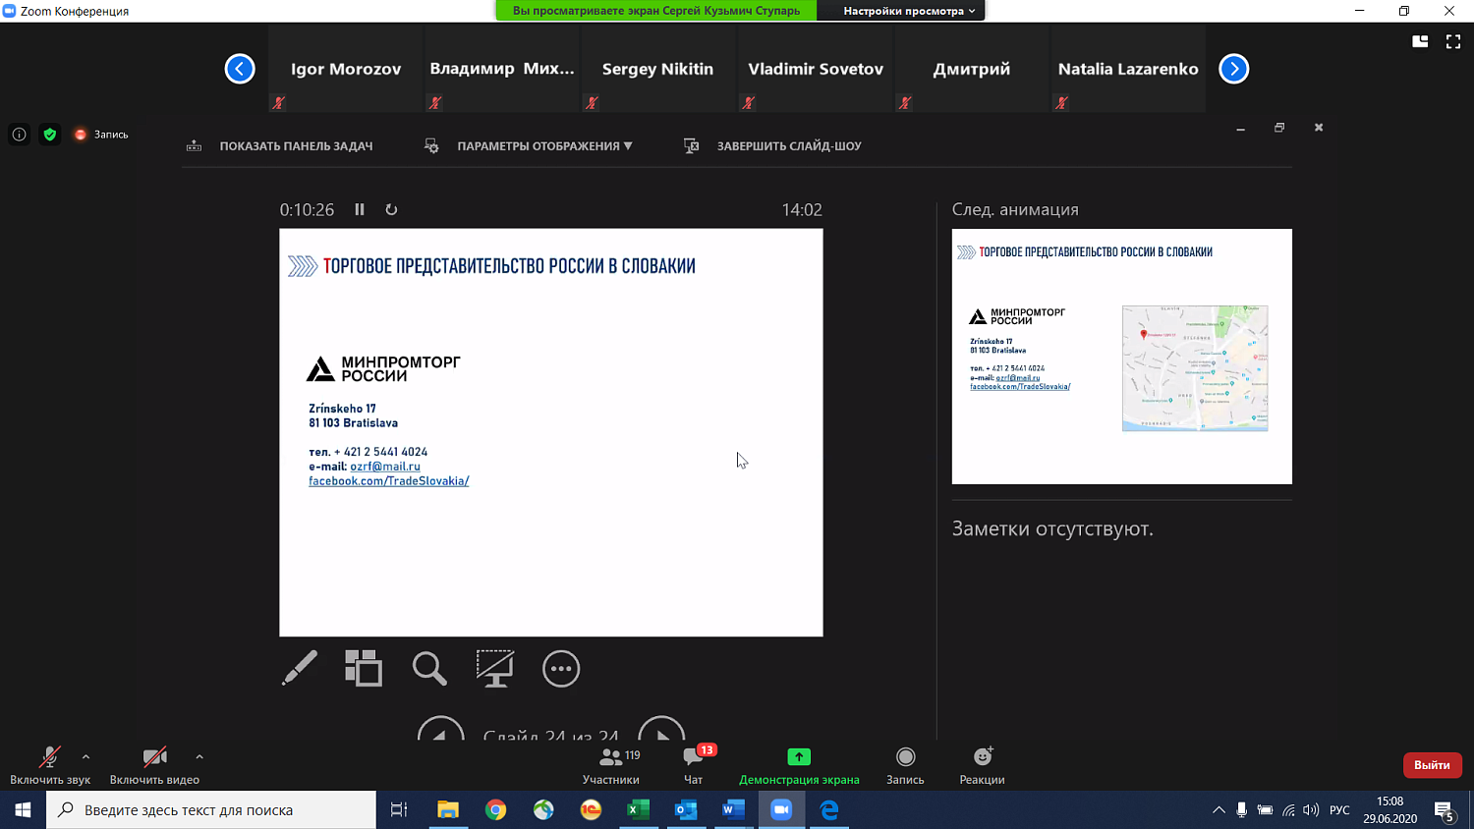Image resolution: width=1474 pixels, height=829 pixels.
Task: Open File Explorer from taskbar
Action: pyautogui.click(x=448, y=810)
